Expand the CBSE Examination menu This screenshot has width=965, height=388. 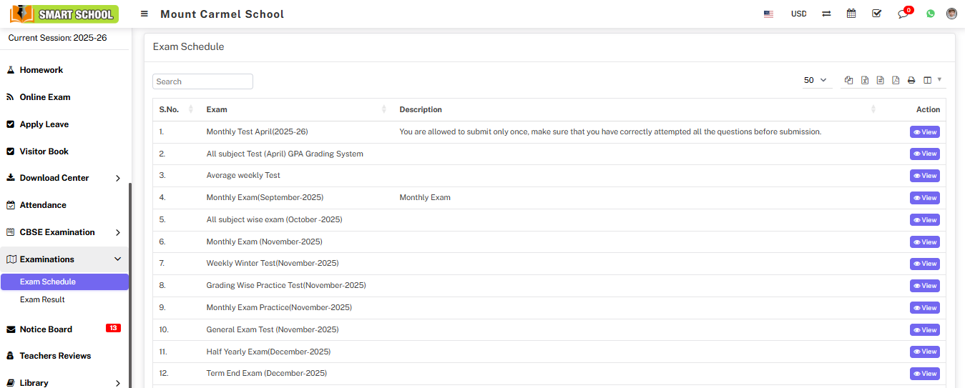point(64,232)
